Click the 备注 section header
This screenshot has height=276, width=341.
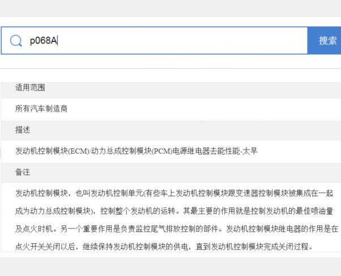[171, 172]
